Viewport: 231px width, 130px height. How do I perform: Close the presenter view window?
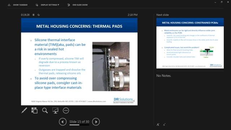click(228, 2)
